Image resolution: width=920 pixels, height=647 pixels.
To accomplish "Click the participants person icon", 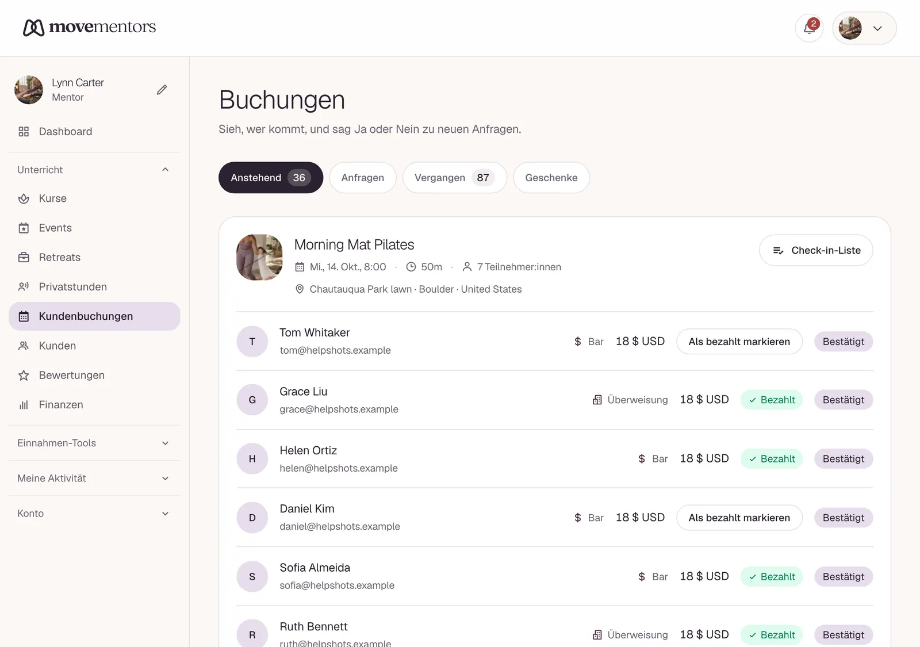I will click(x=467, y=267).
